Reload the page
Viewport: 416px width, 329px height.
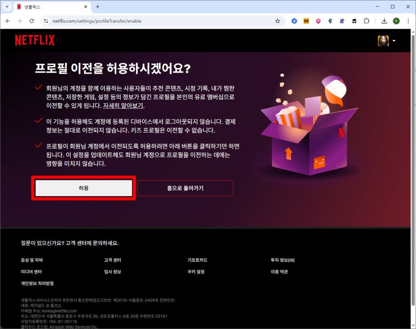click(x=32, y=21)
